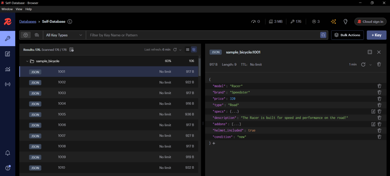The width and height of the screenshot is (390, 176).
Task: Edit the "specs" field with pencil icon
Action: tap(373, 111)
